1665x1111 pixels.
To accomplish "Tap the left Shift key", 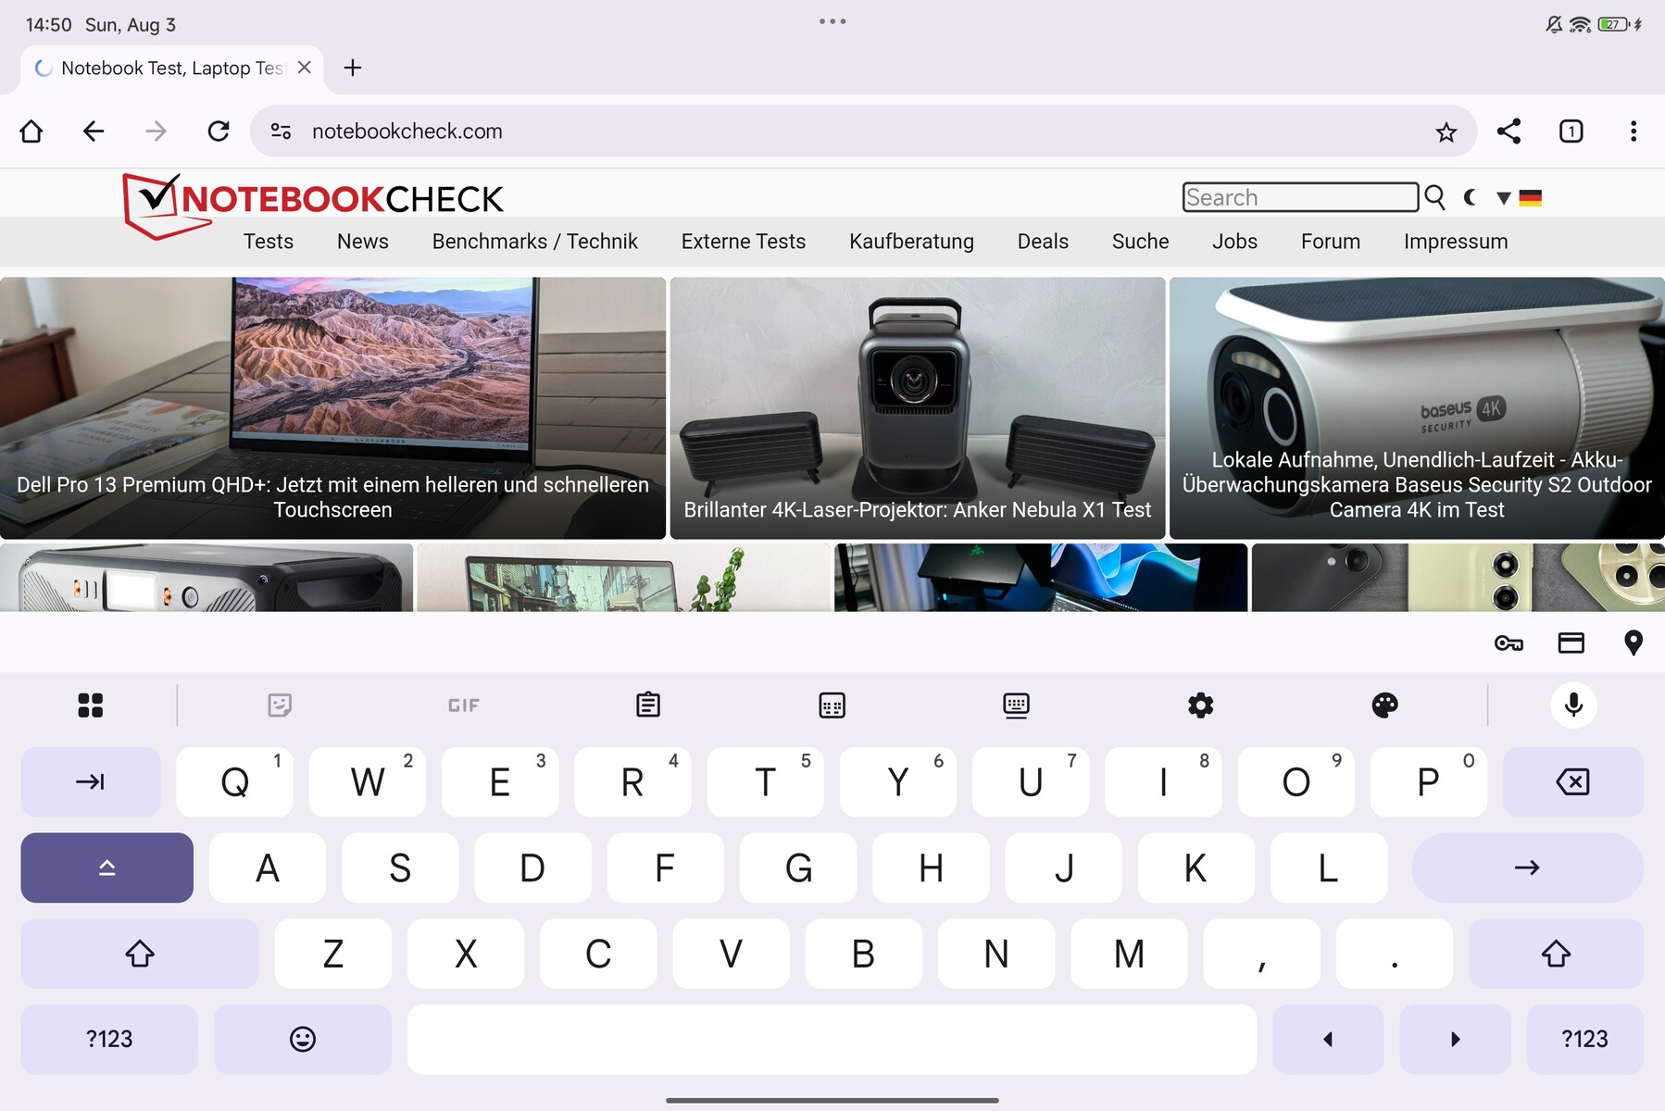I will (x=140, y=954).
